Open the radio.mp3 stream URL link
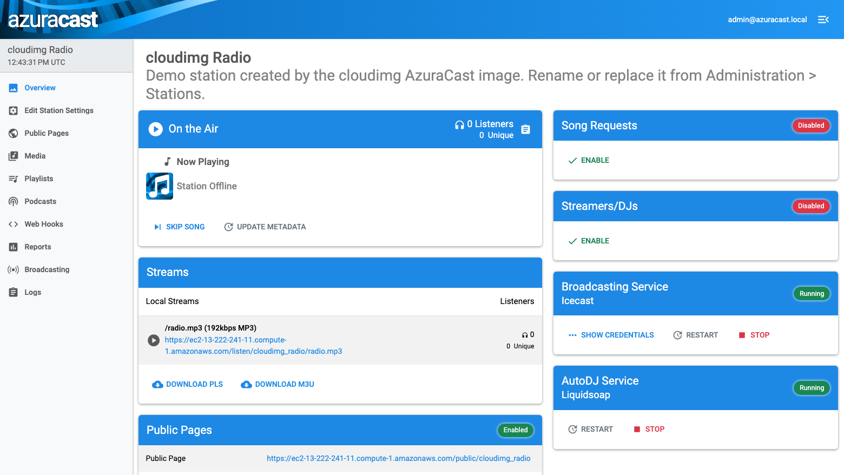Image resolution: width=844 pixels, height=475 pixels. (253, 346)
